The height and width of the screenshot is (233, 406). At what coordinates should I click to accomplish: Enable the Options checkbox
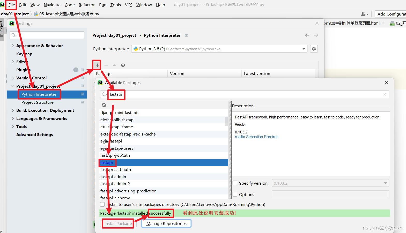tap(235, 194)
